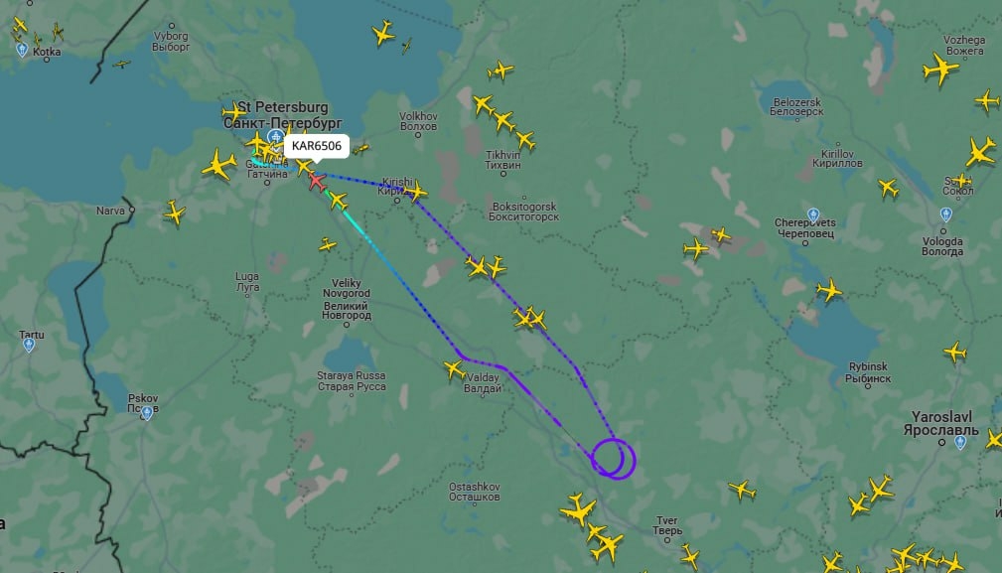The image size is (1002, 573).
Task: Select the small aircraft north of Luga
Action: (x=327, y=244)
